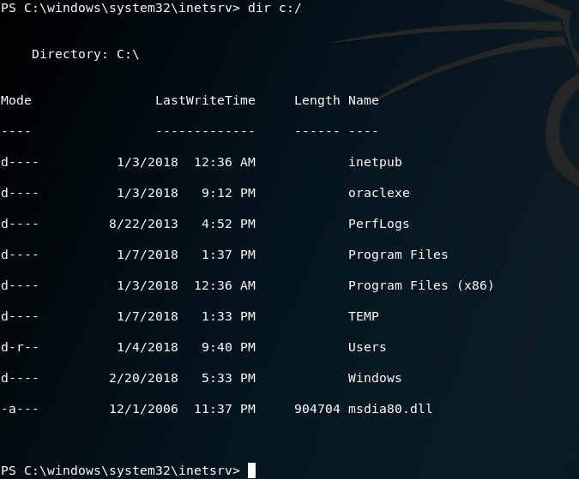Click the Mode column header
The width and height of the screenshot is (579, 479).
(16, 100)
